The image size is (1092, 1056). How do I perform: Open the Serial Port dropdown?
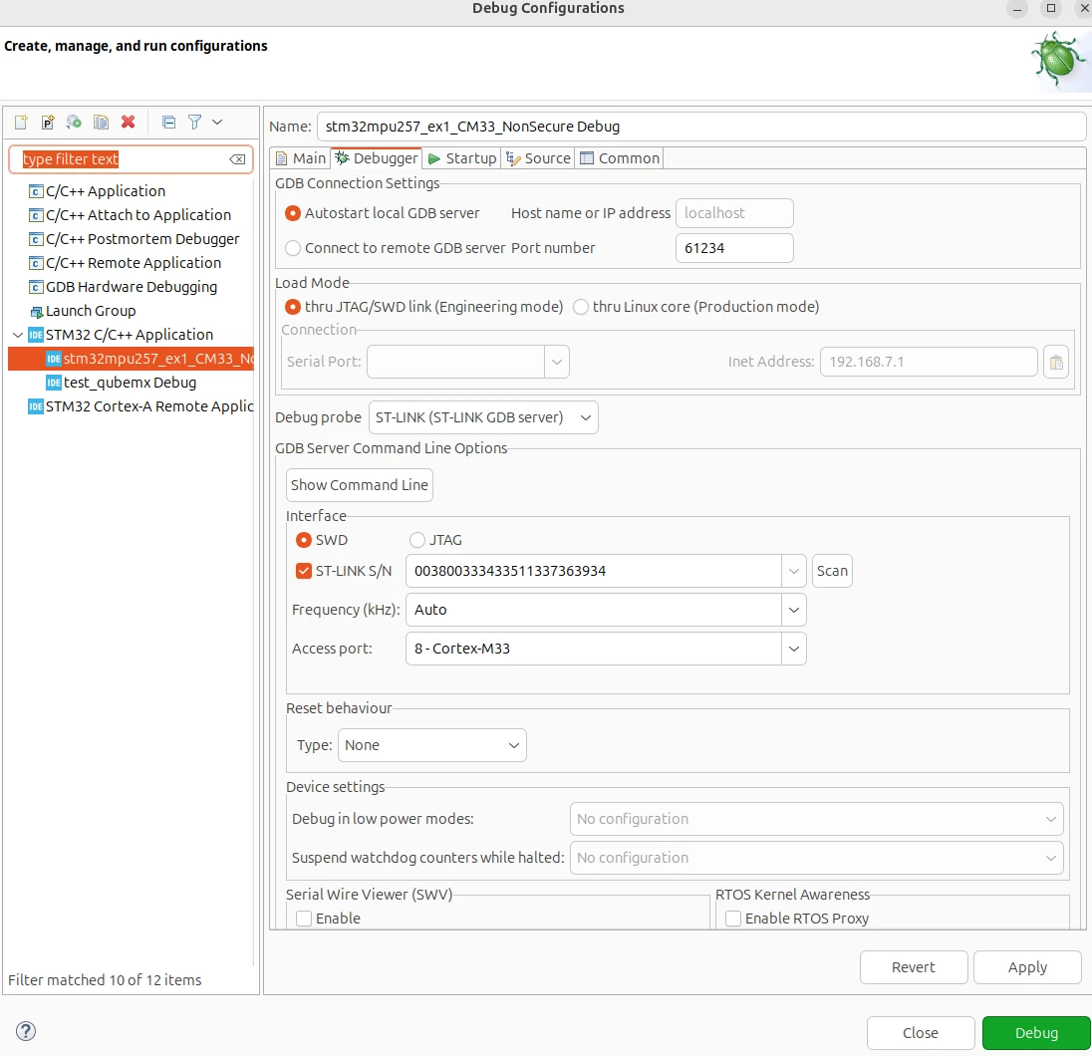(556, 363)
